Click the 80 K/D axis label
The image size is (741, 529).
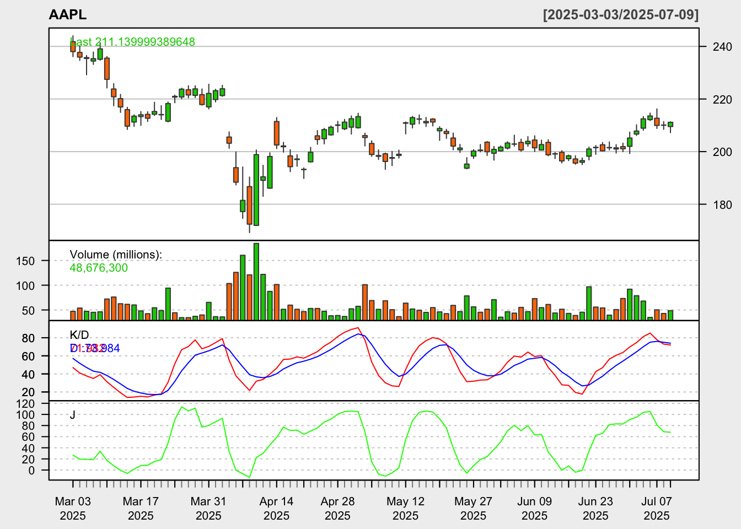[29, 338]
